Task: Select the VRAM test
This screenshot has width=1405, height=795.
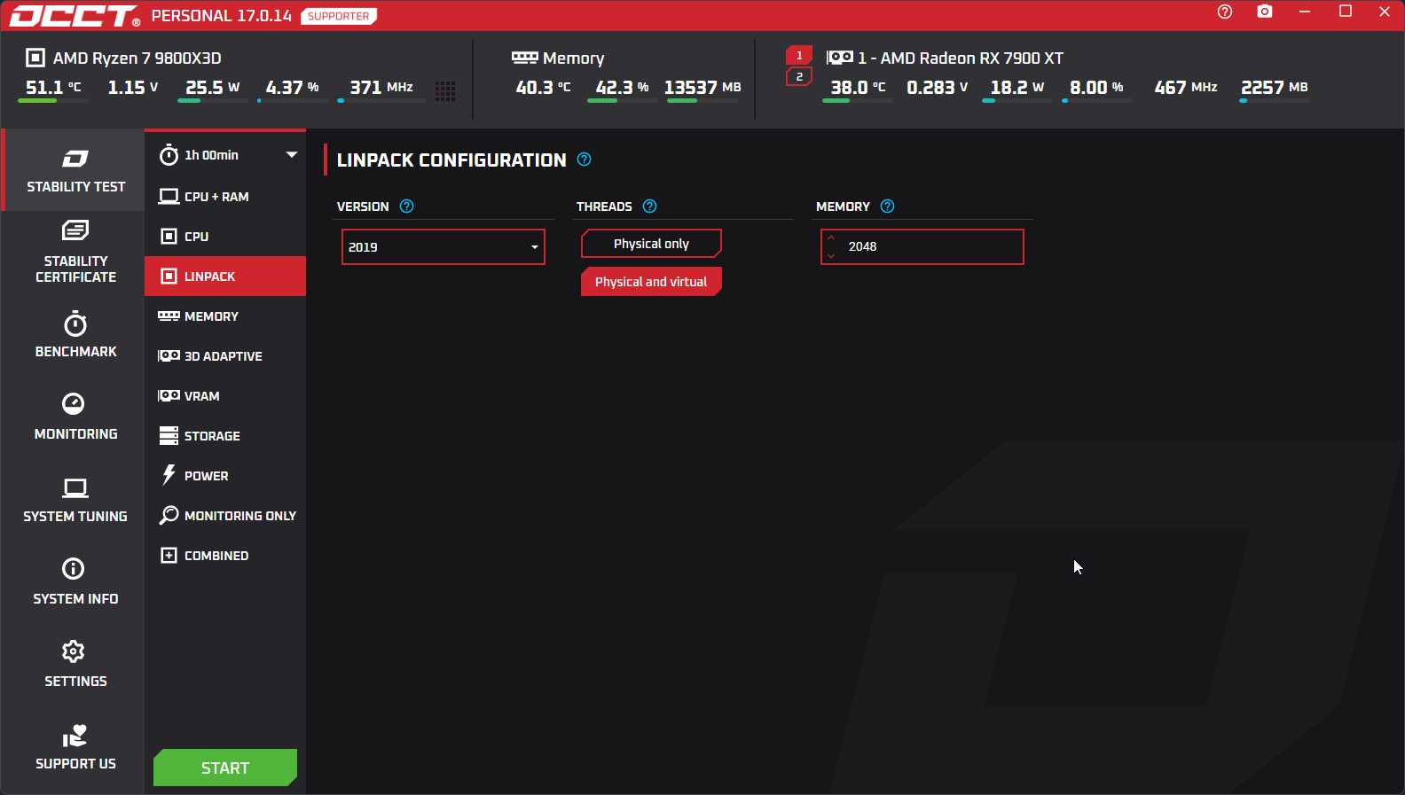Action: coord(225,396)
